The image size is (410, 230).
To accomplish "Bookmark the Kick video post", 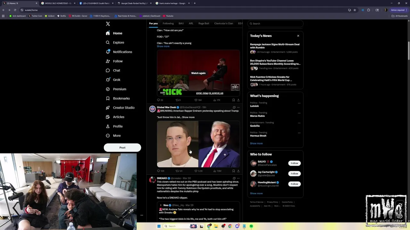I will (x=234, y=100).
